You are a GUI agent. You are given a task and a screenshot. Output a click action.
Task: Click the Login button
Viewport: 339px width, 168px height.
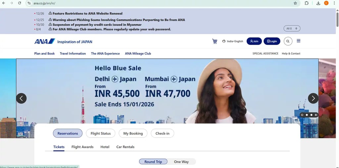pos(272,41)
